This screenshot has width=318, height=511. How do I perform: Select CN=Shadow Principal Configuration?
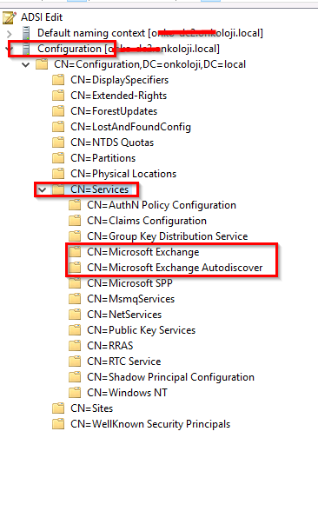click(x=170, y=377)
